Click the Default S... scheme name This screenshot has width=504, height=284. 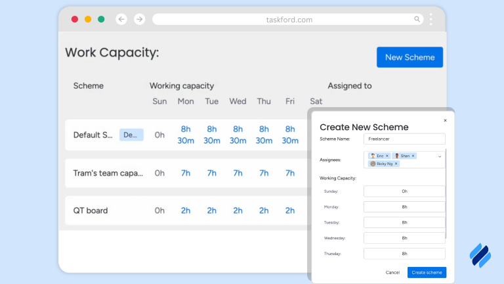[x=93, y=135]
